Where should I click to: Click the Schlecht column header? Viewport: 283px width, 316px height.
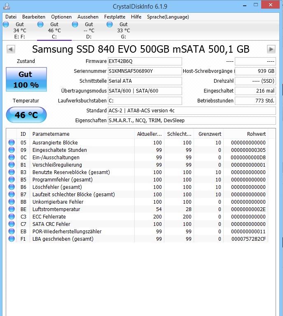pyautogui.click(x=179, y=134)
